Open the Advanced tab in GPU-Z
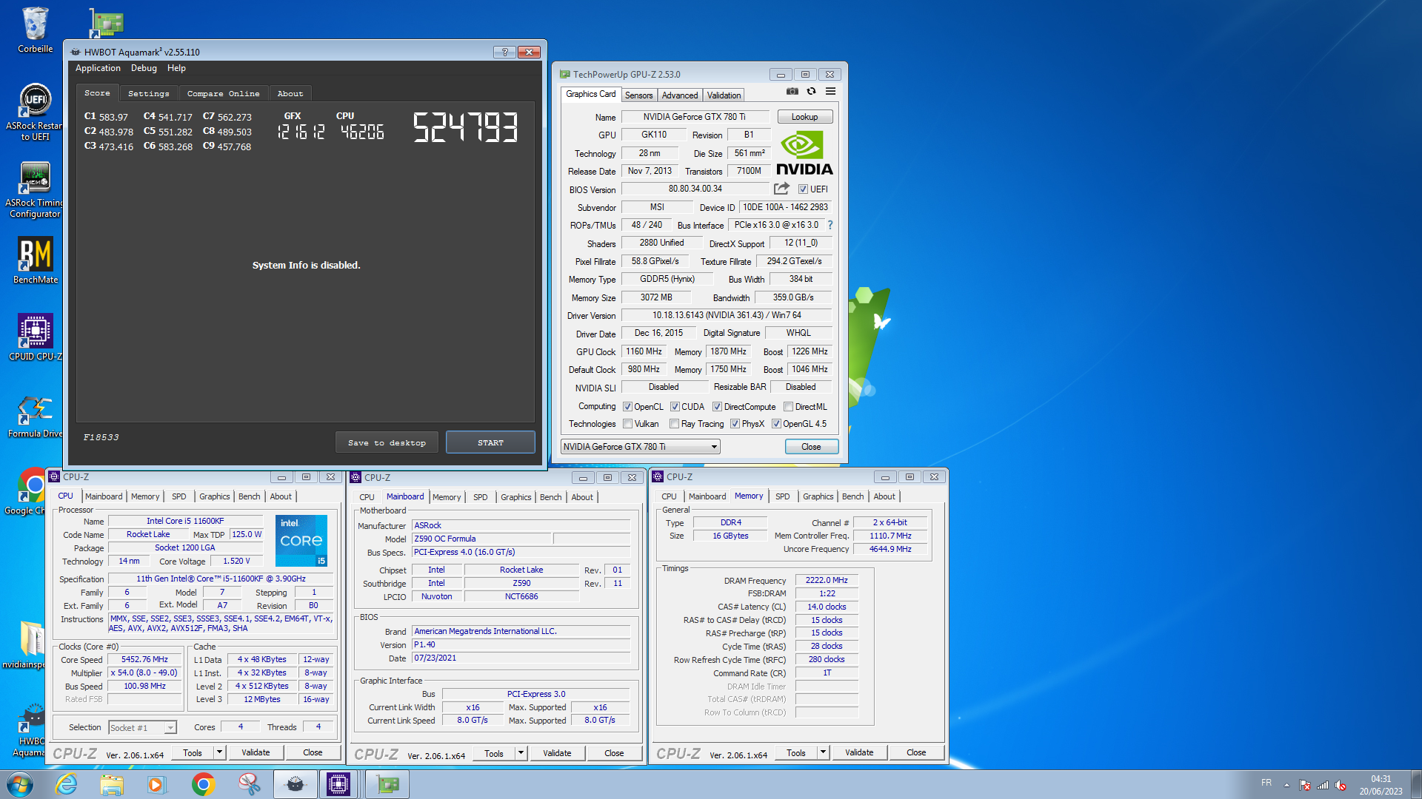 (x=679, y=95)
